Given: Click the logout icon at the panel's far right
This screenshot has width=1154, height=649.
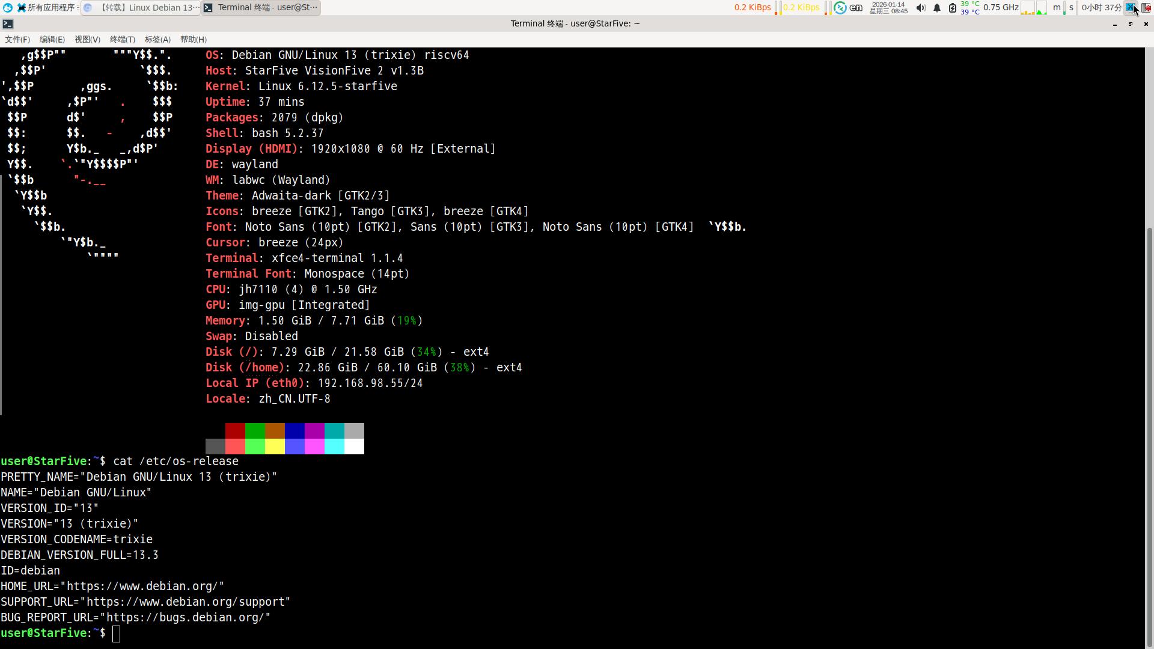Looking at the screenshot, I should click(1146, 8).
